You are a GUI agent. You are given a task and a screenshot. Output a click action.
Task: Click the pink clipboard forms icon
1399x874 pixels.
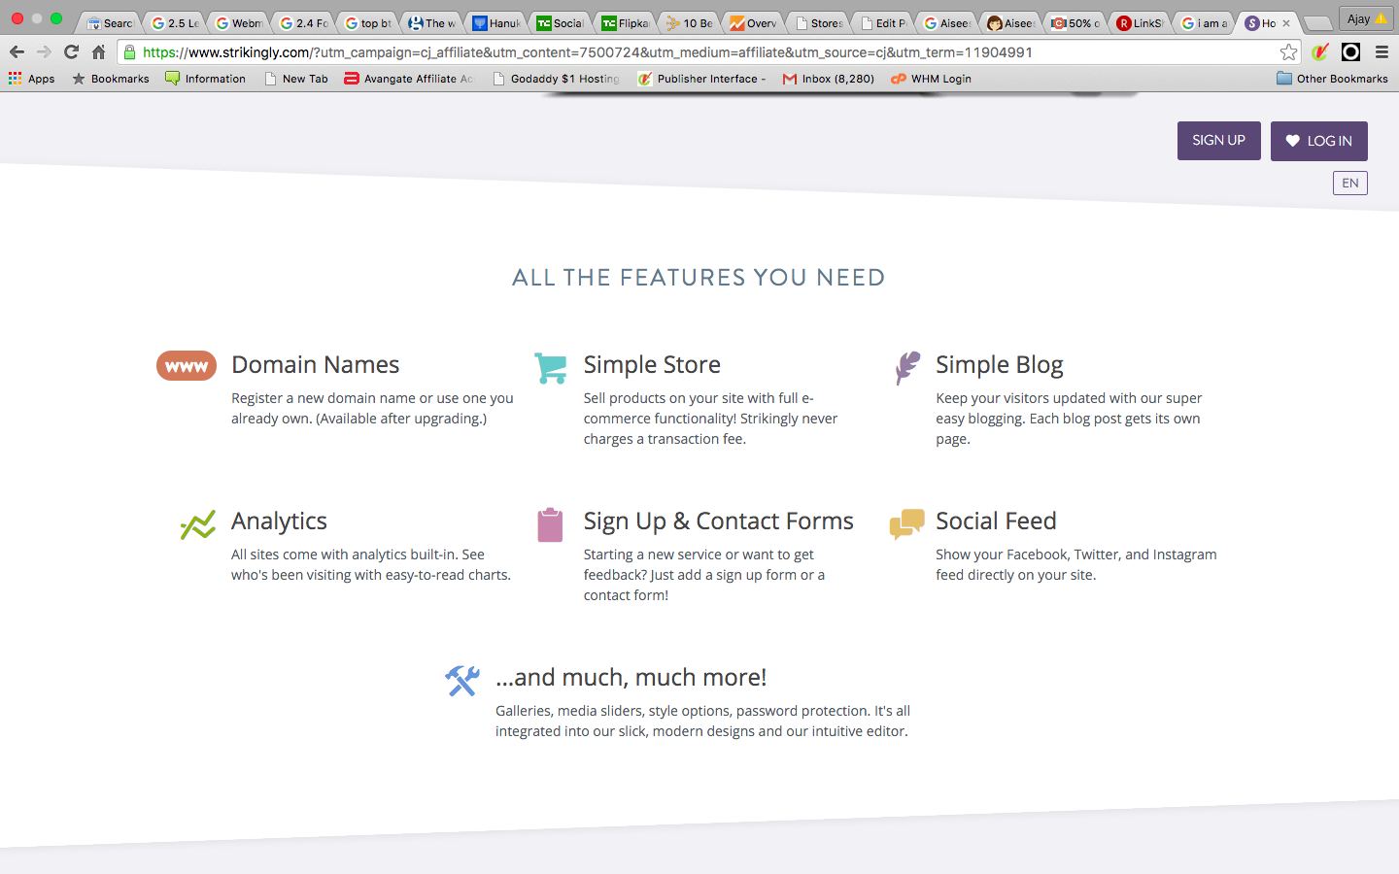pyautogui.click(x=550, y=524)
